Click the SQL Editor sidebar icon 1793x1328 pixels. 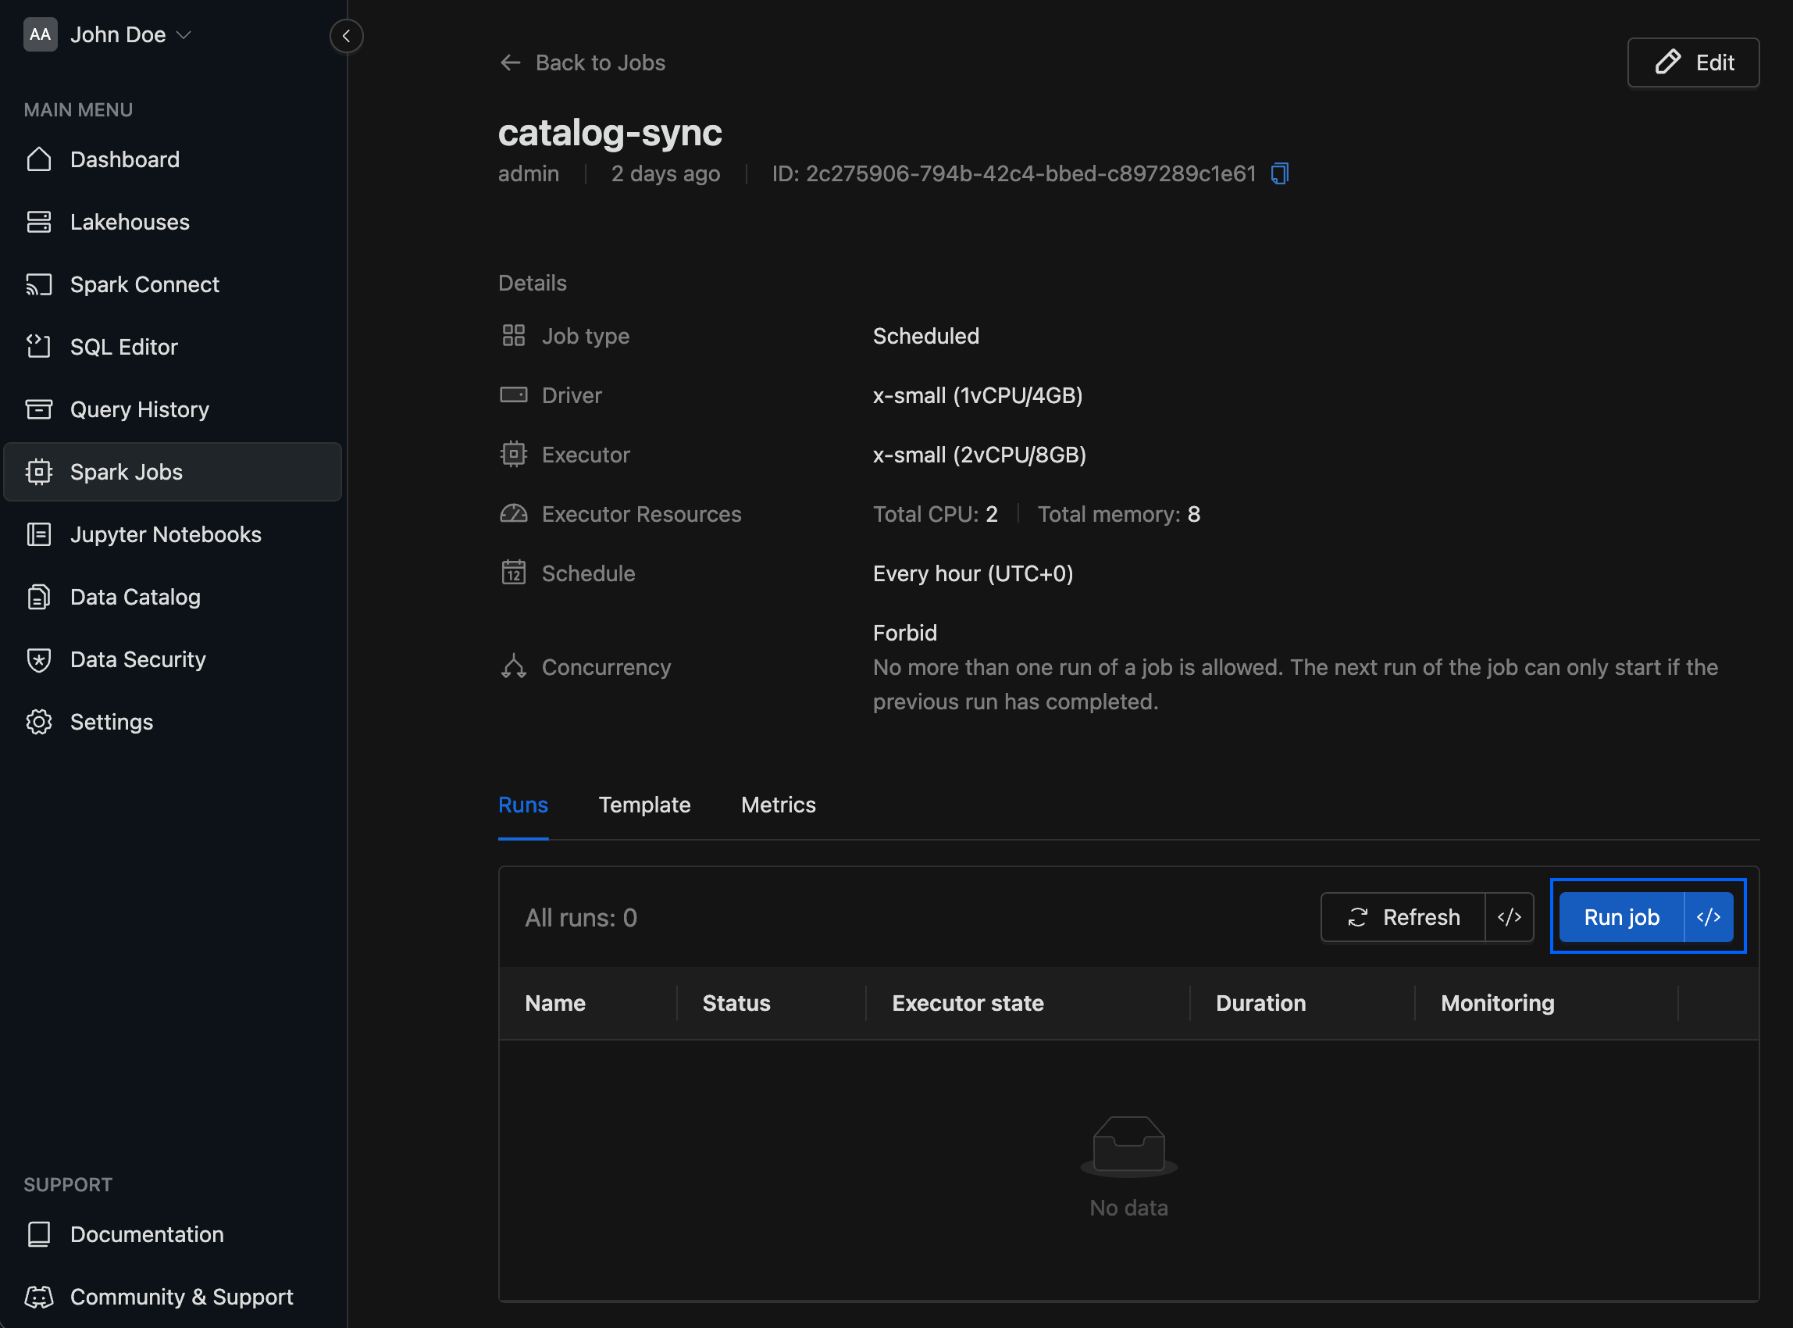coord(42,346)
